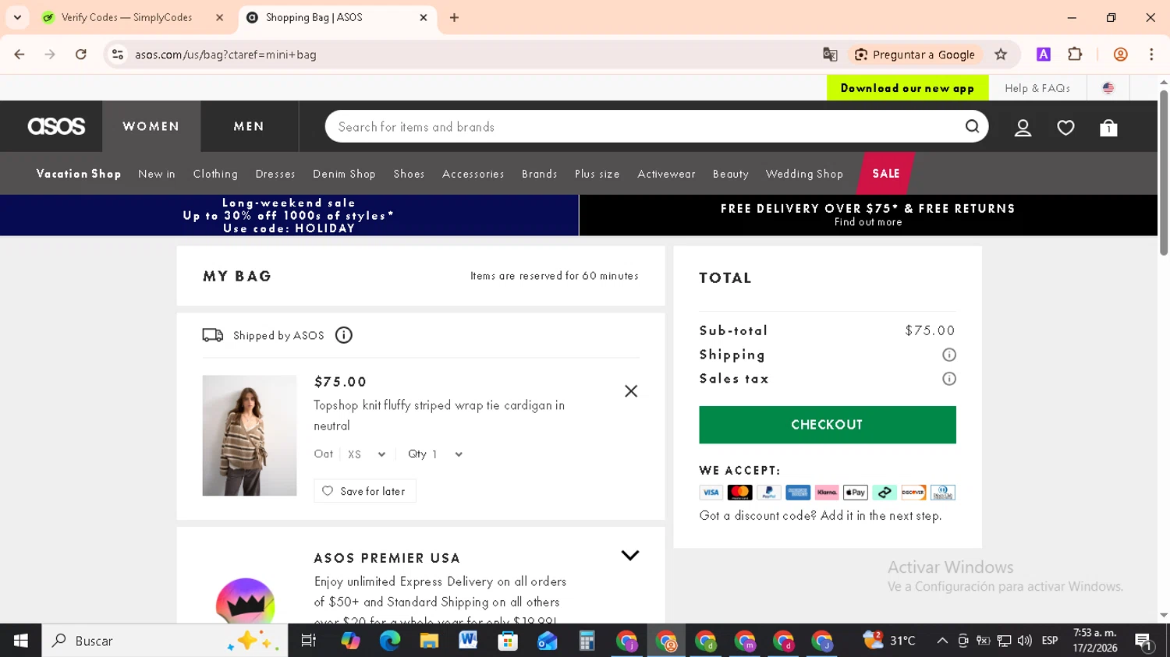Bookmark this page with star icon
Screen dimensions: 1170x657
1001,55
